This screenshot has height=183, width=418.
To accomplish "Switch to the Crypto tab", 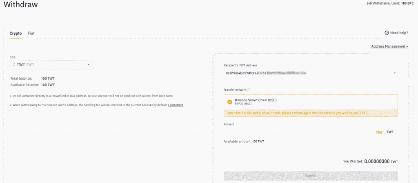I will (x=16, y=33).
